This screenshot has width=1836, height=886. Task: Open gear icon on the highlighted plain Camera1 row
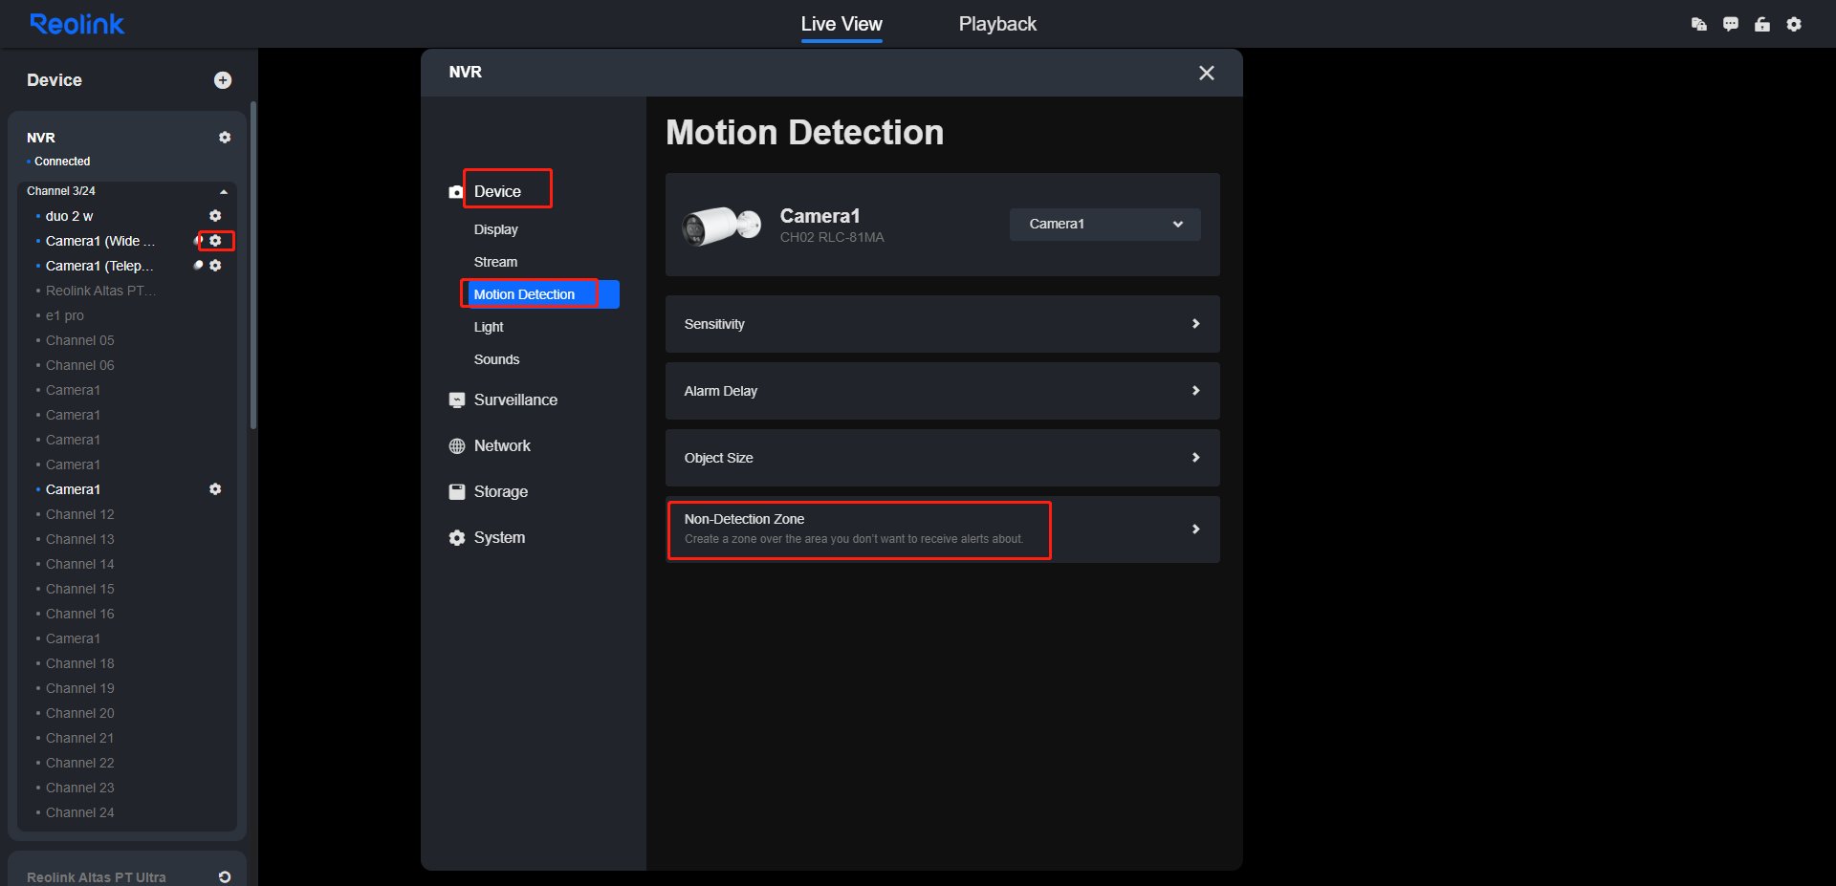point(215,489)
